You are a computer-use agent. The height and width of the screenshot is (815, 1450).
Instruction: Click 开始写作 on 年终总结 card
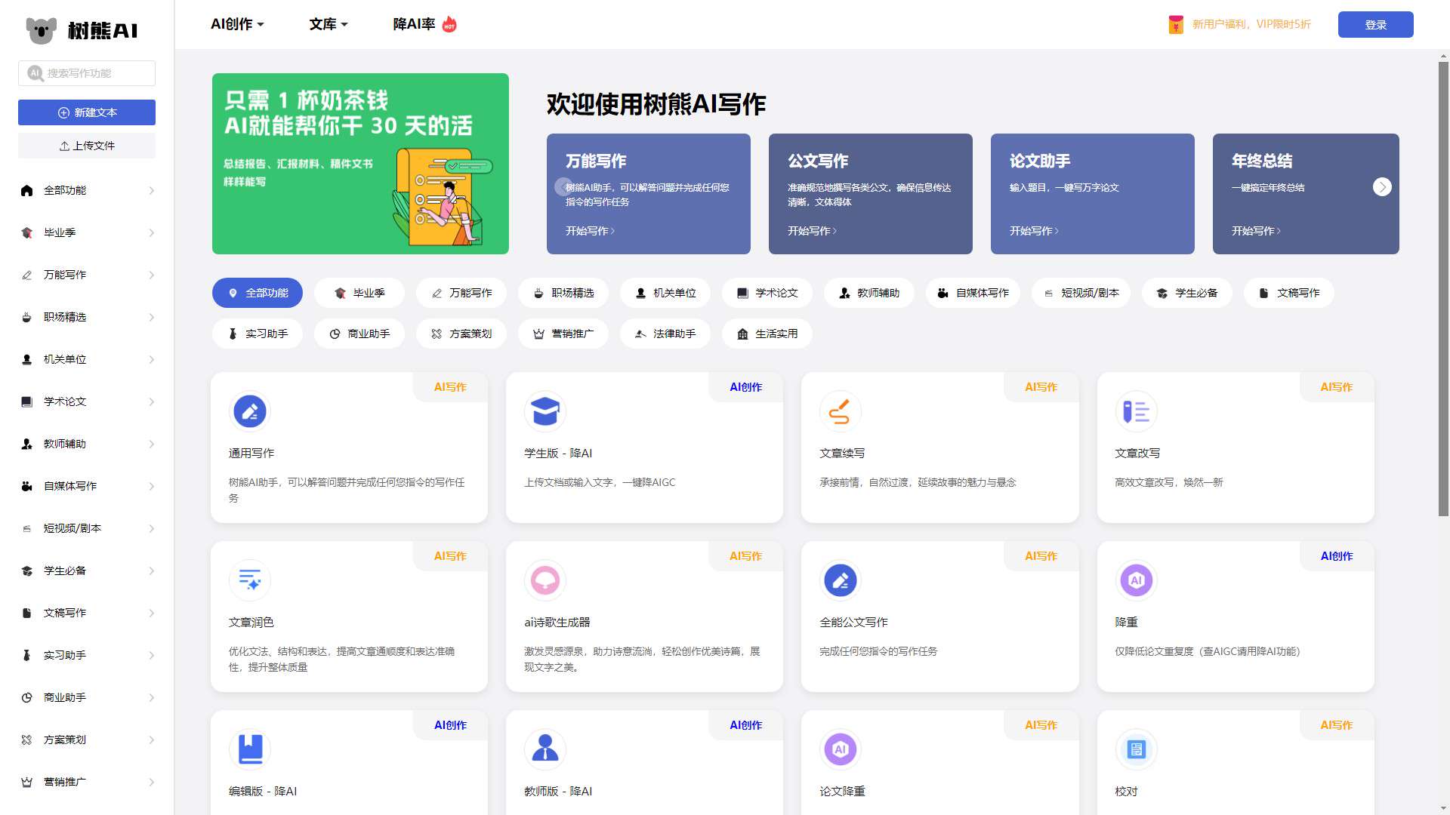[x=1256, y=231]
